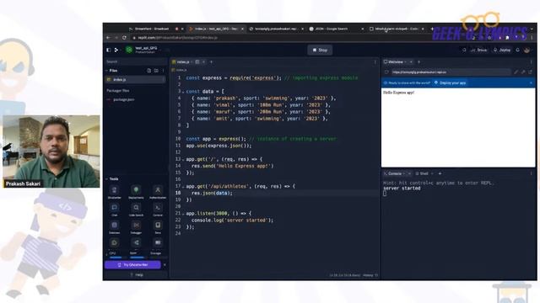Open Files section three-dot menu
540x303 pixels.
tap(163, 71)
